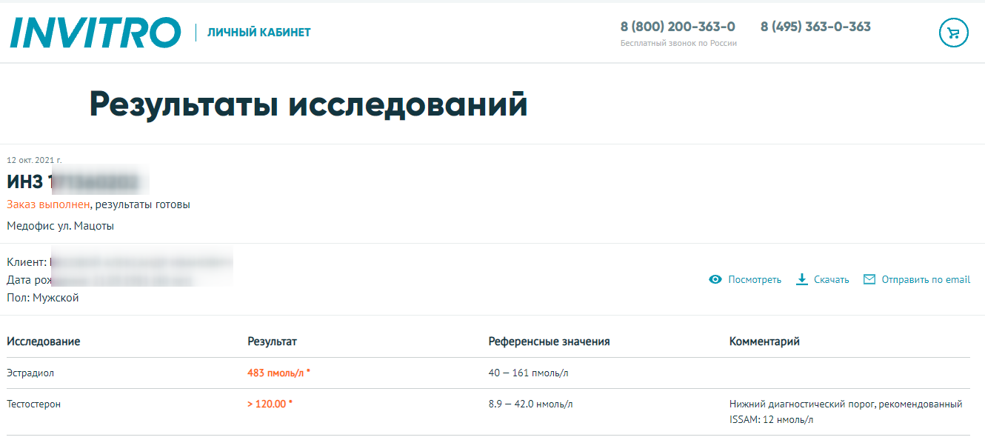
Task: Open the ЛИЧНЫЙ КАБИНЕТ section
Action: 258,32
